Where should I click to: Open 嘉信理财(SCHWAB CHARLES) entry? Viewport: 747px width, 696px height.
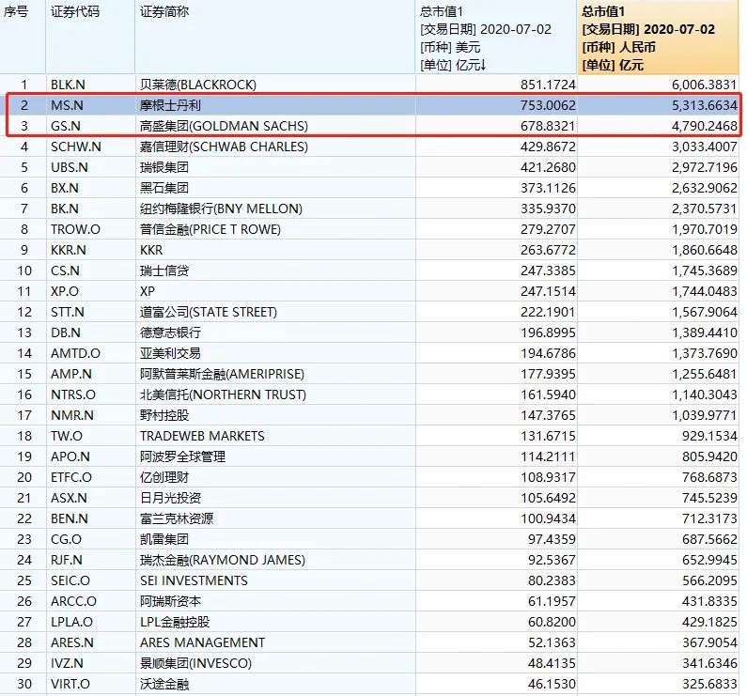coord(224,147)
